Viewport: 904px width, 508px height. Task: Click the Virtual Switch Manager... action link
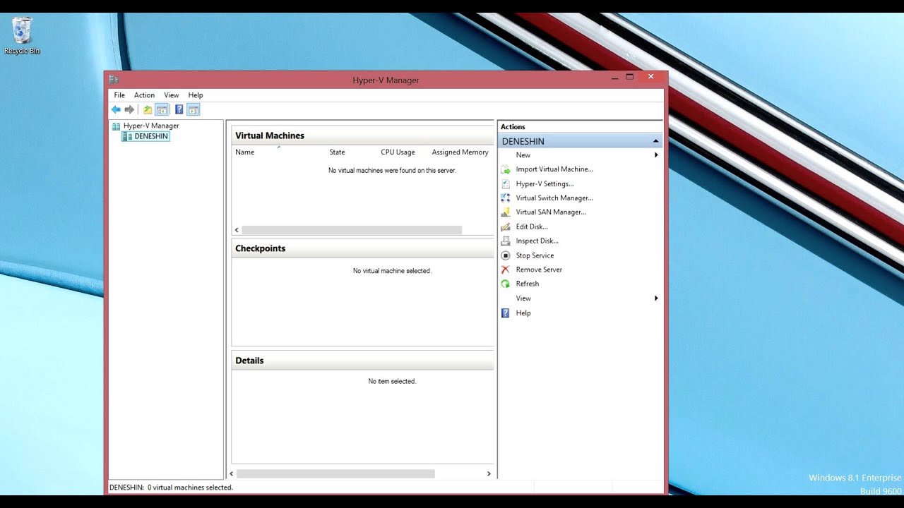click(554, 198)
